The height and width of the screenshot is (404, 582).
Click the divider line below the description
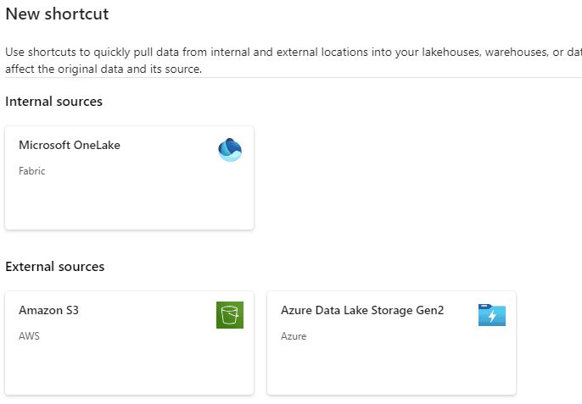click(294, 77)
